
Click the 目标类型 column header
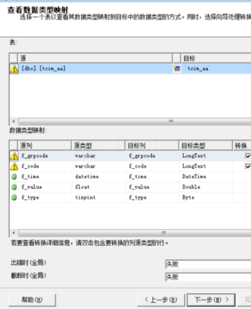(206, 145)
